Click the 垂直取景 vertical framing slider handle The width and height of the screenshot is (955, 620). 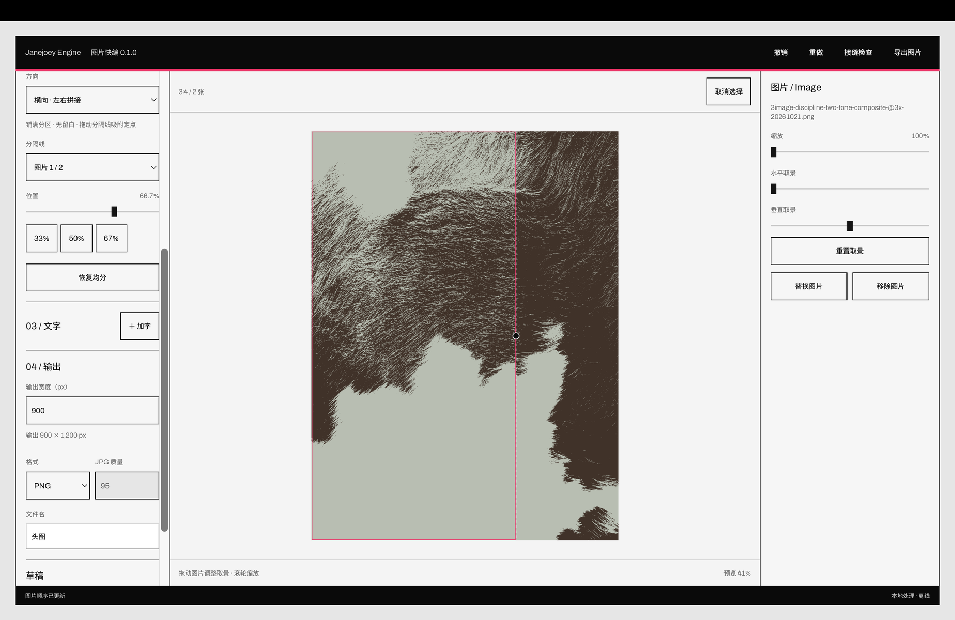(x=850, y=226)
